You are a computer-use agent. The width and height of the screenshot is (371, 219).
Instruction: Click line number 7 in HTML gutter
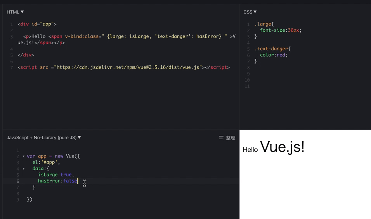(12, 68)
